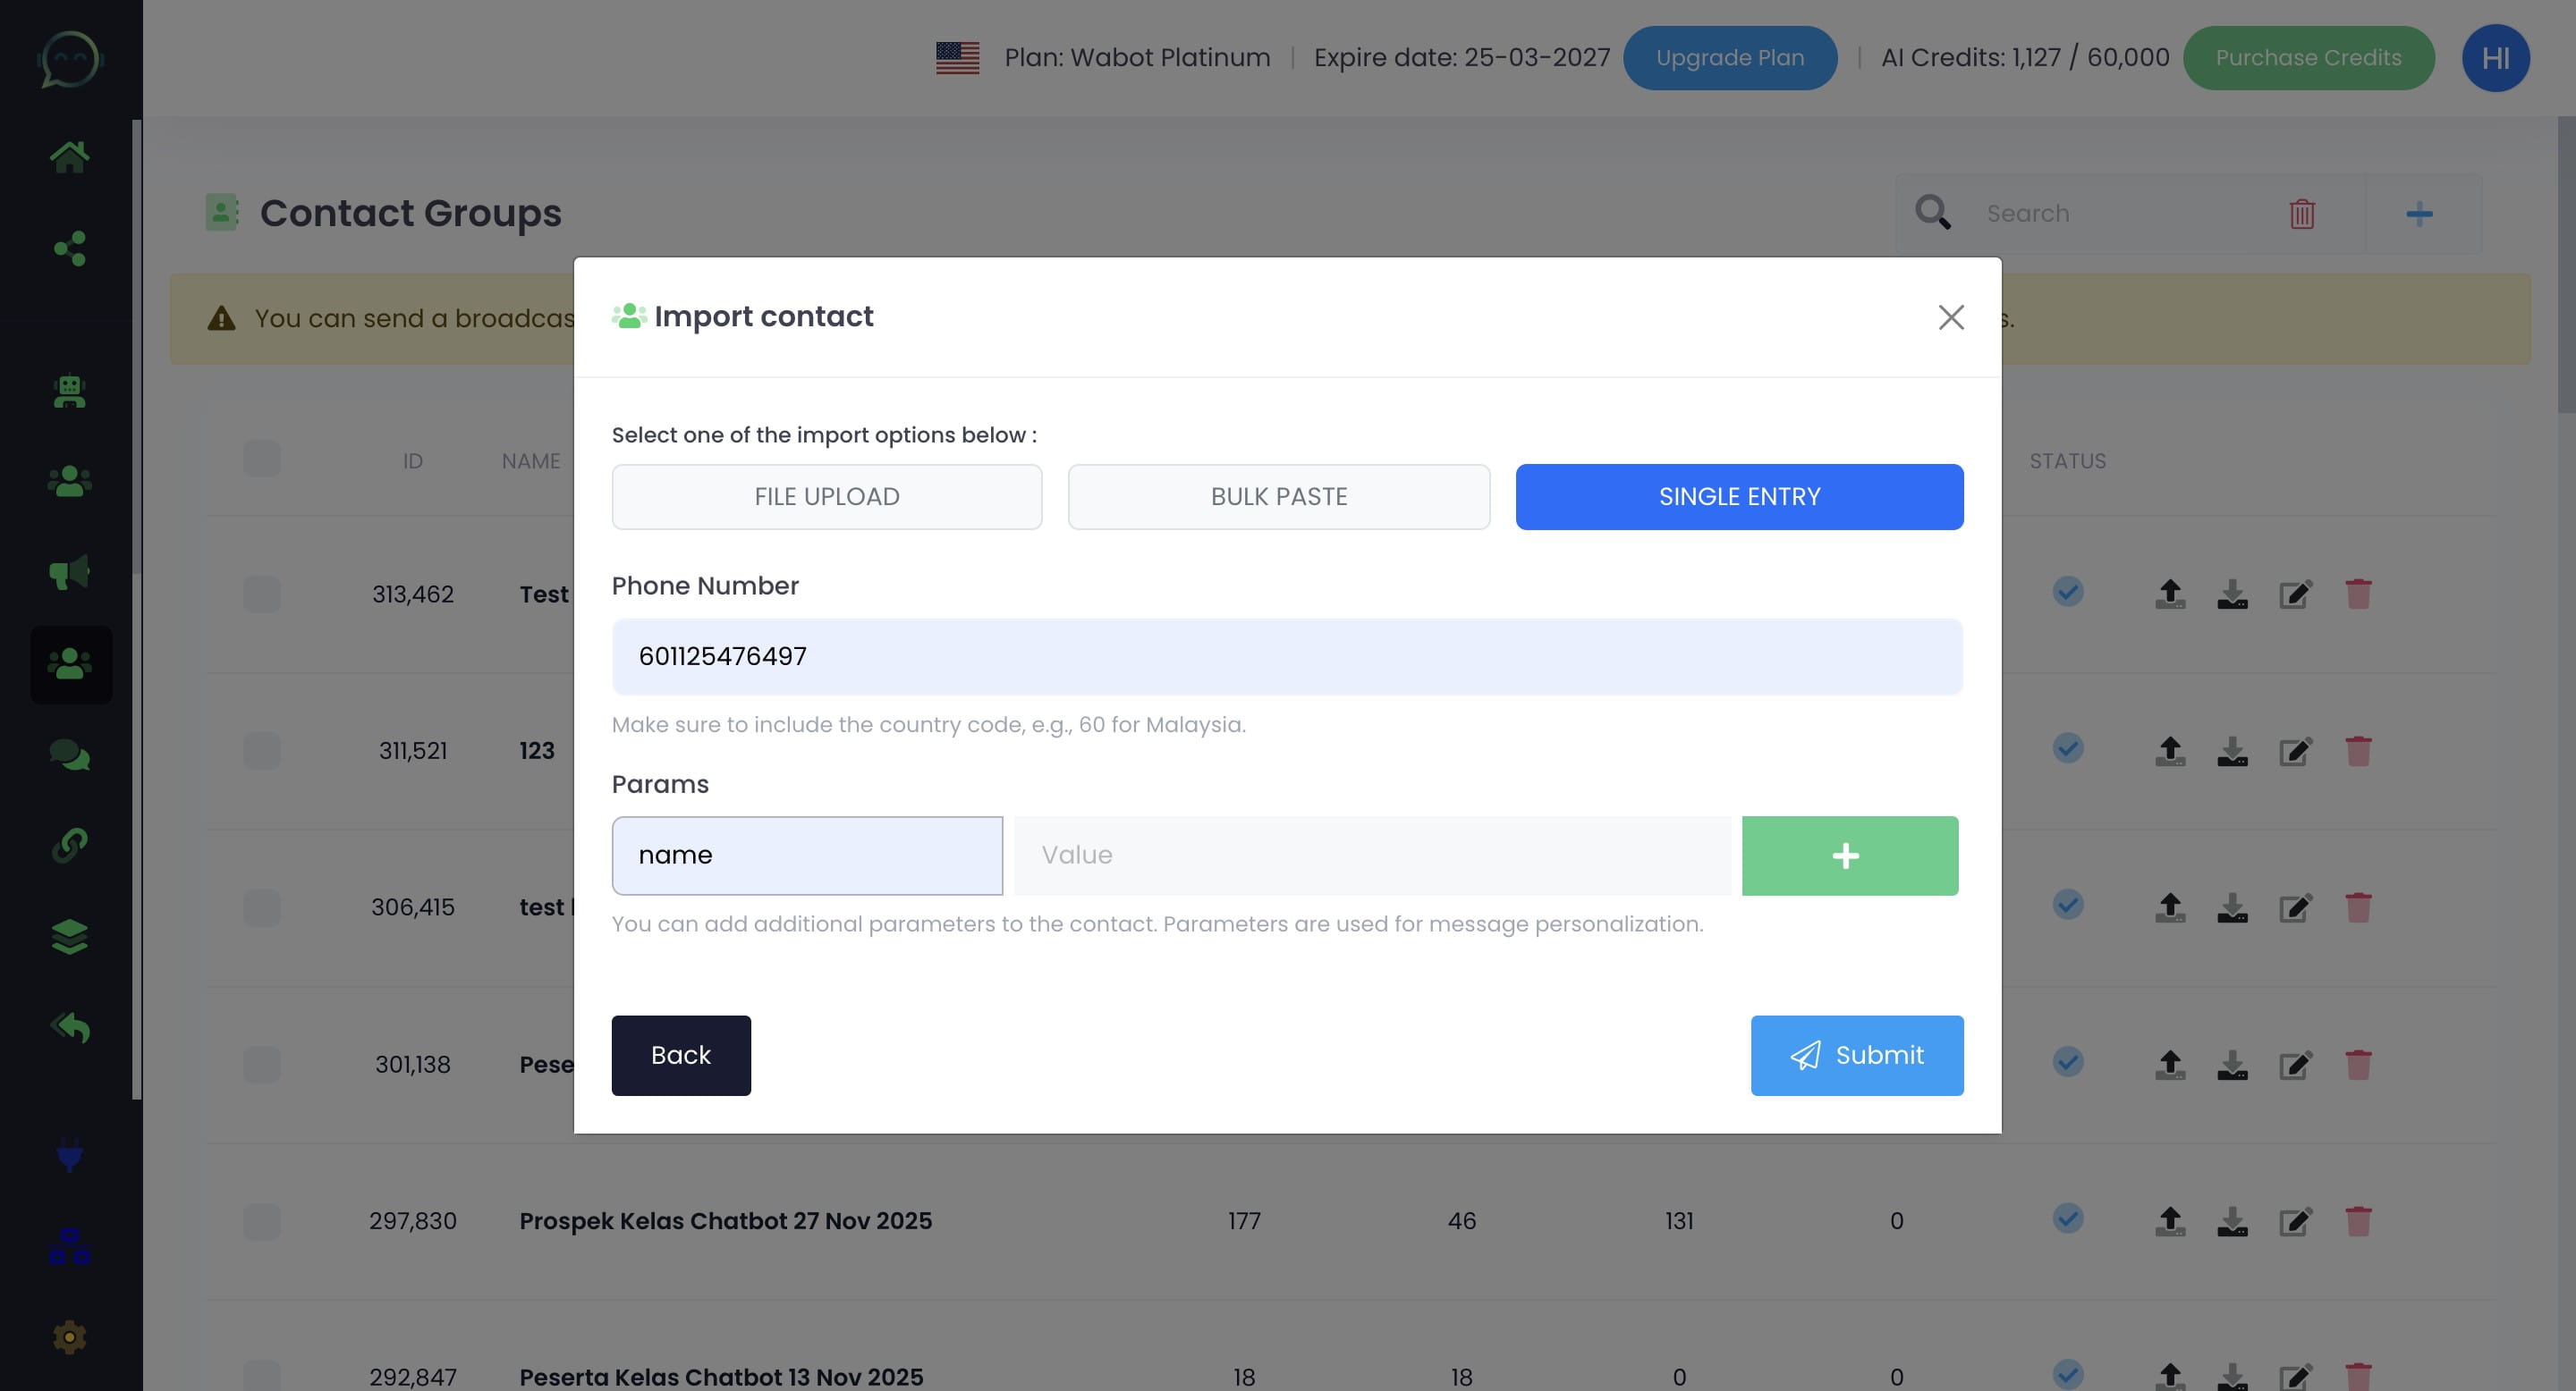The height and width of the screenshot is (1391, 2576).
Task: Check the row 313,462 checkbox
Action: pyautogui.click(x=262, y=594)
